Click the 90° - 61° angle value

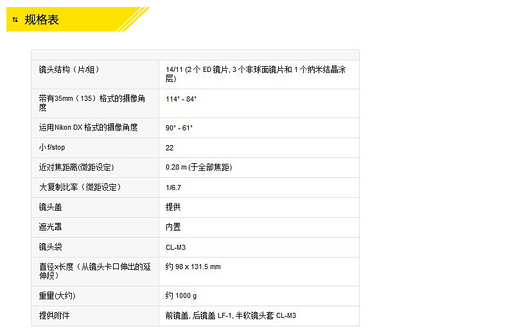click(x=179, y=128)
